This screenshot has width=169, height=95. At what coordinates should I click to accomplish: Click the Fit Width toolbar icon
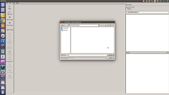pyautogui.click(x=10, y=77)
